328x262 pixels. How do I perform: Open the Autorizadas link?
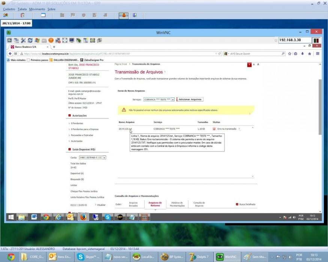tap(76, 141)
